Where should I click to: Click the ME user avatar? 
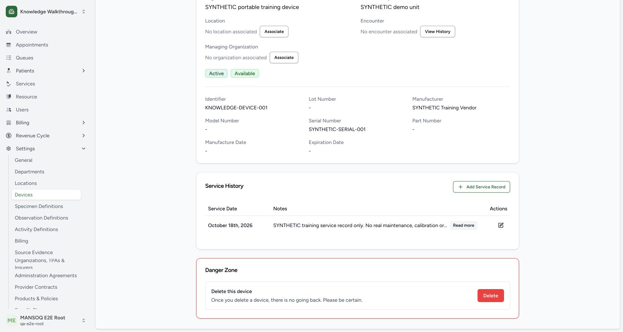pyautogui.click(x=12, y=320)
